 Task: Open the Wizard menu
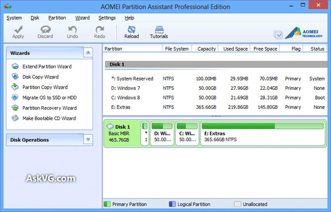click(82, 18)
